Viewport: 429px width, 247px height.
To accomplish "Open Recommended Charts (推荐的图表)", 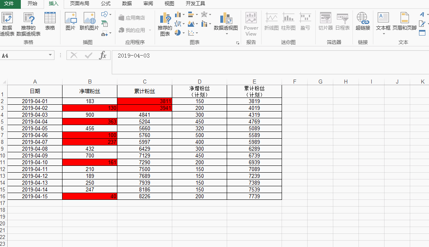I will [165, 24].
